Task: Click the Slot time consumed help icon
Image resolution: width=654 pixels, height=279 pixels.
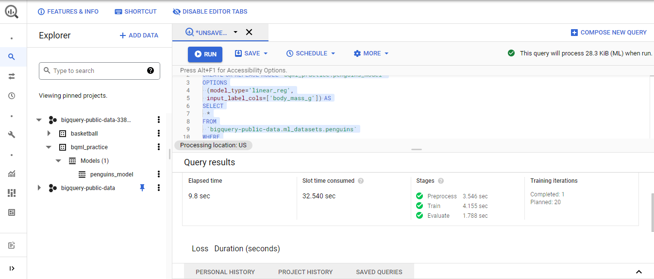Action: click(x=361, y=181)
